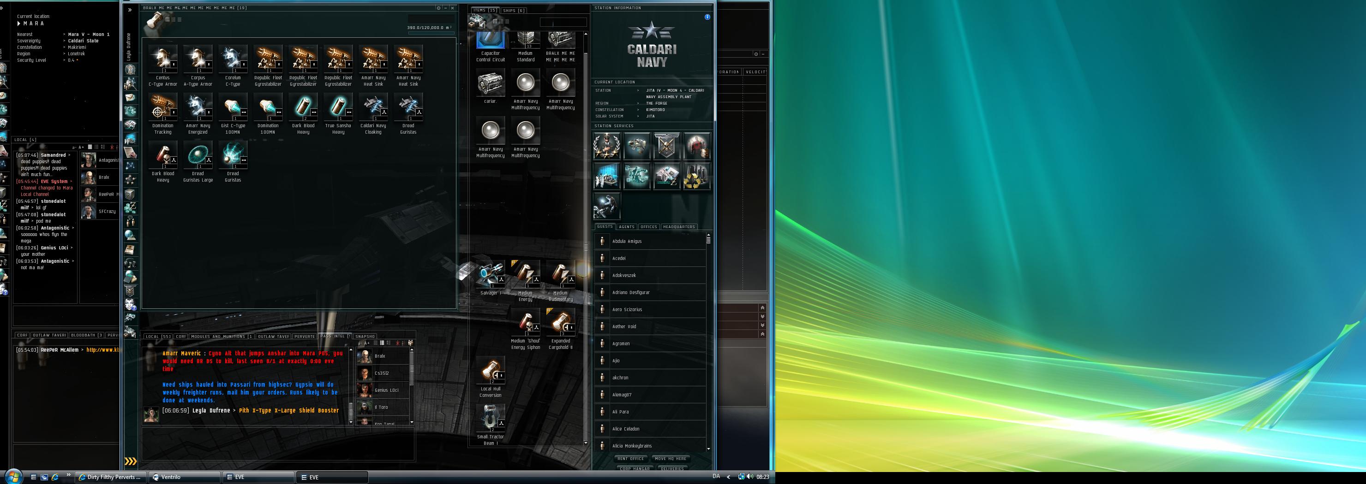1366x484 pixels.
Task: Show hidden system tray icons
Action: [728, 477]
